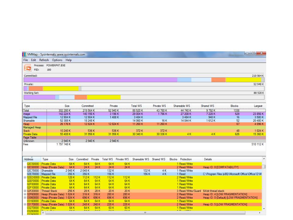Viewport: 293px width, 220px height.
Task: Select the Managed Heap summary row
Action: tap(144, 127)
